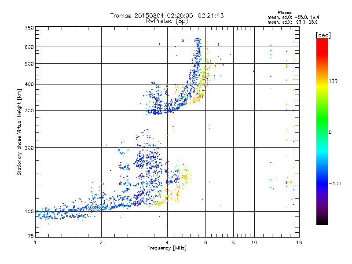352x264 pixels.
Task: Click the y-axis tick label '400'
Action: 29,84
